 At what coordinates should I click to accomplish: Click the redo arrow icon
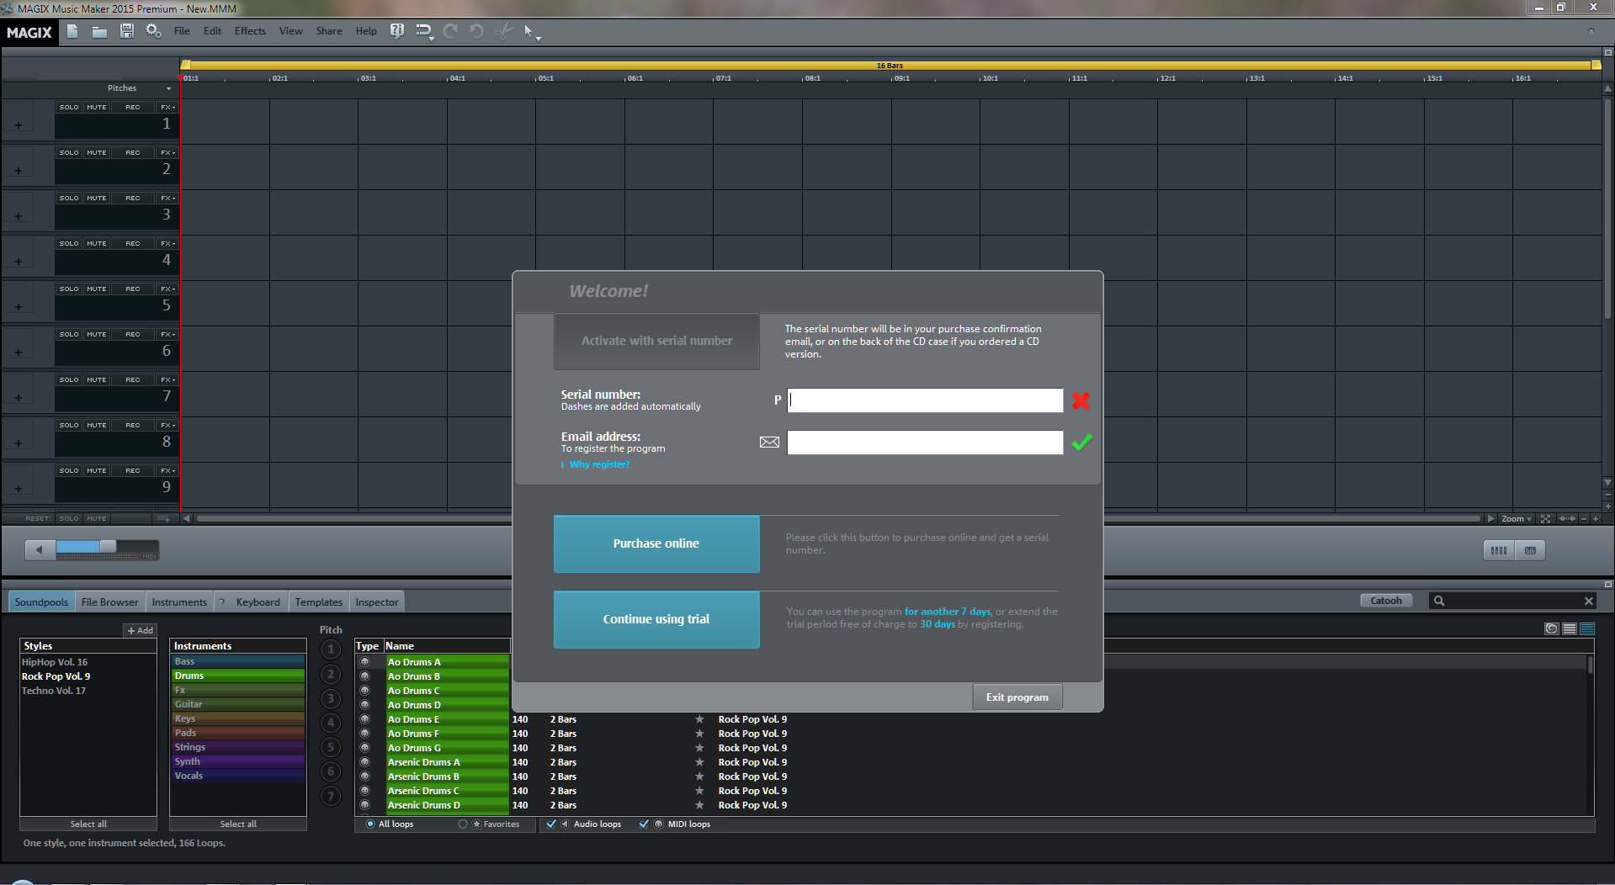(450, 31)
